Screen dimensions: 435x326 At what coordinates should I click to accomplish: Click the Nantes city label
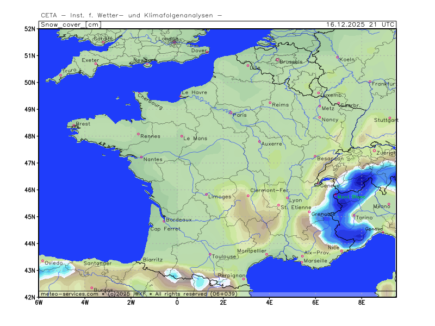click(x=153, y=159)
